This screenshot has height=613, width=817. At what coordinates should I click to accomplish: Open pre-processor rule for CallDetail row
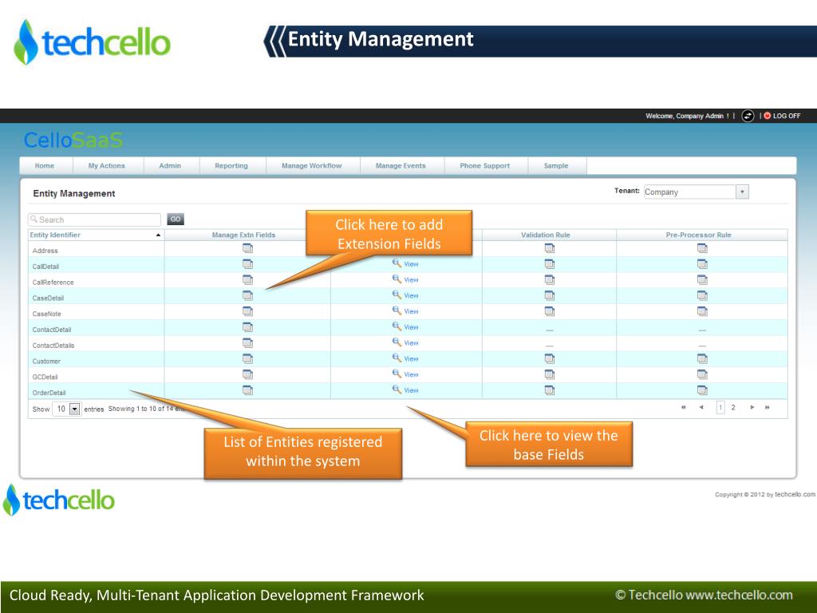(x=702, y=264)
